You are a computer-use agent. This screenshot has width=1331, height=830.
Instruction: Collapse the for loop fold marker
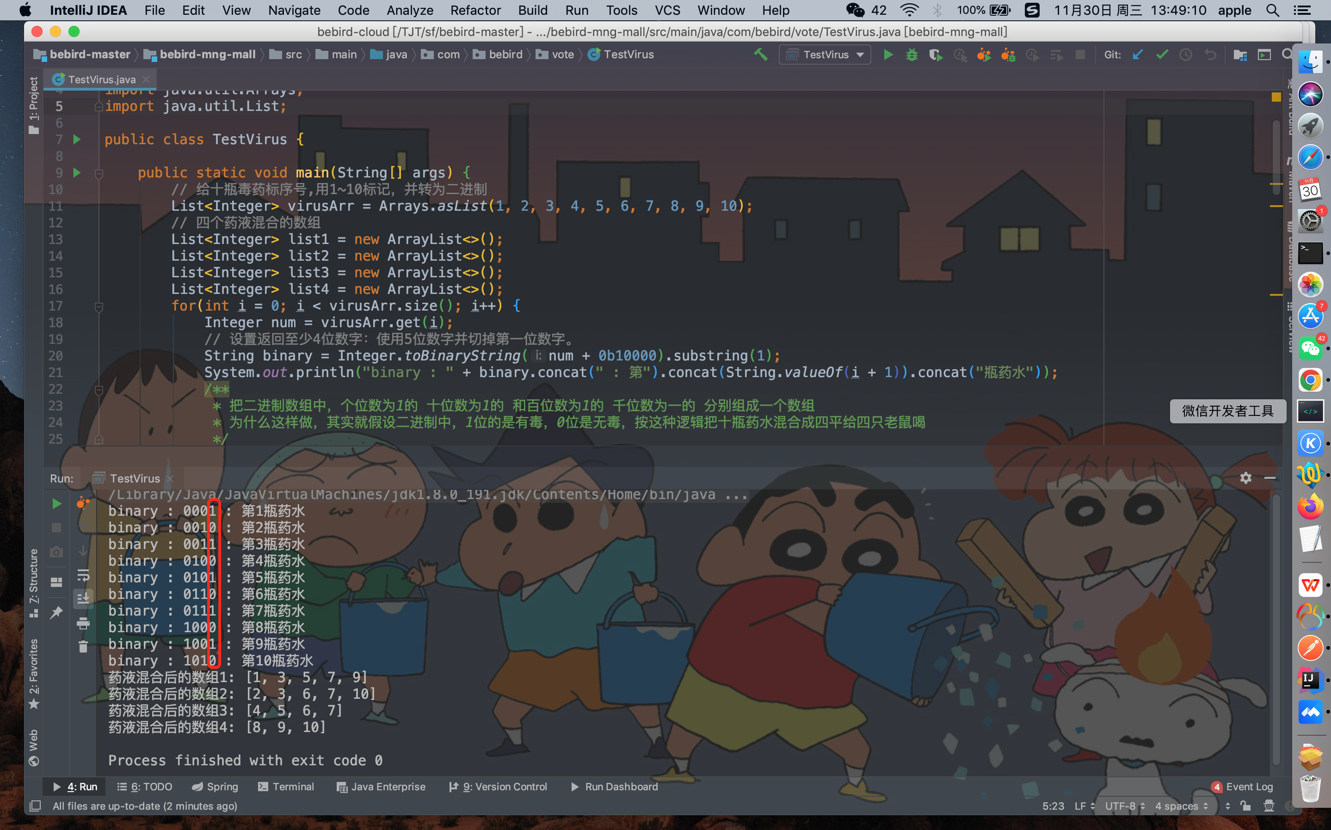point(99,307)
